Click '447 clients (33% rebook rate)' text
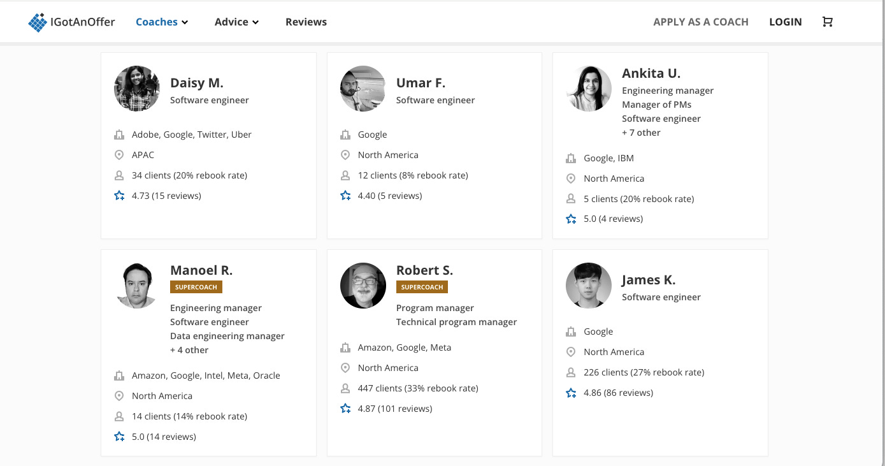 (x=418, y=388)
